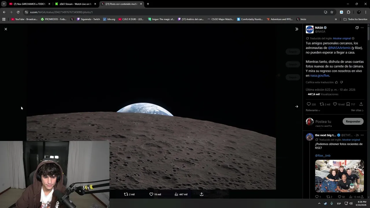Reply icon showing 1 on the reply
Image resolution: width=370 pixels, height=208 pixels.
317,197
